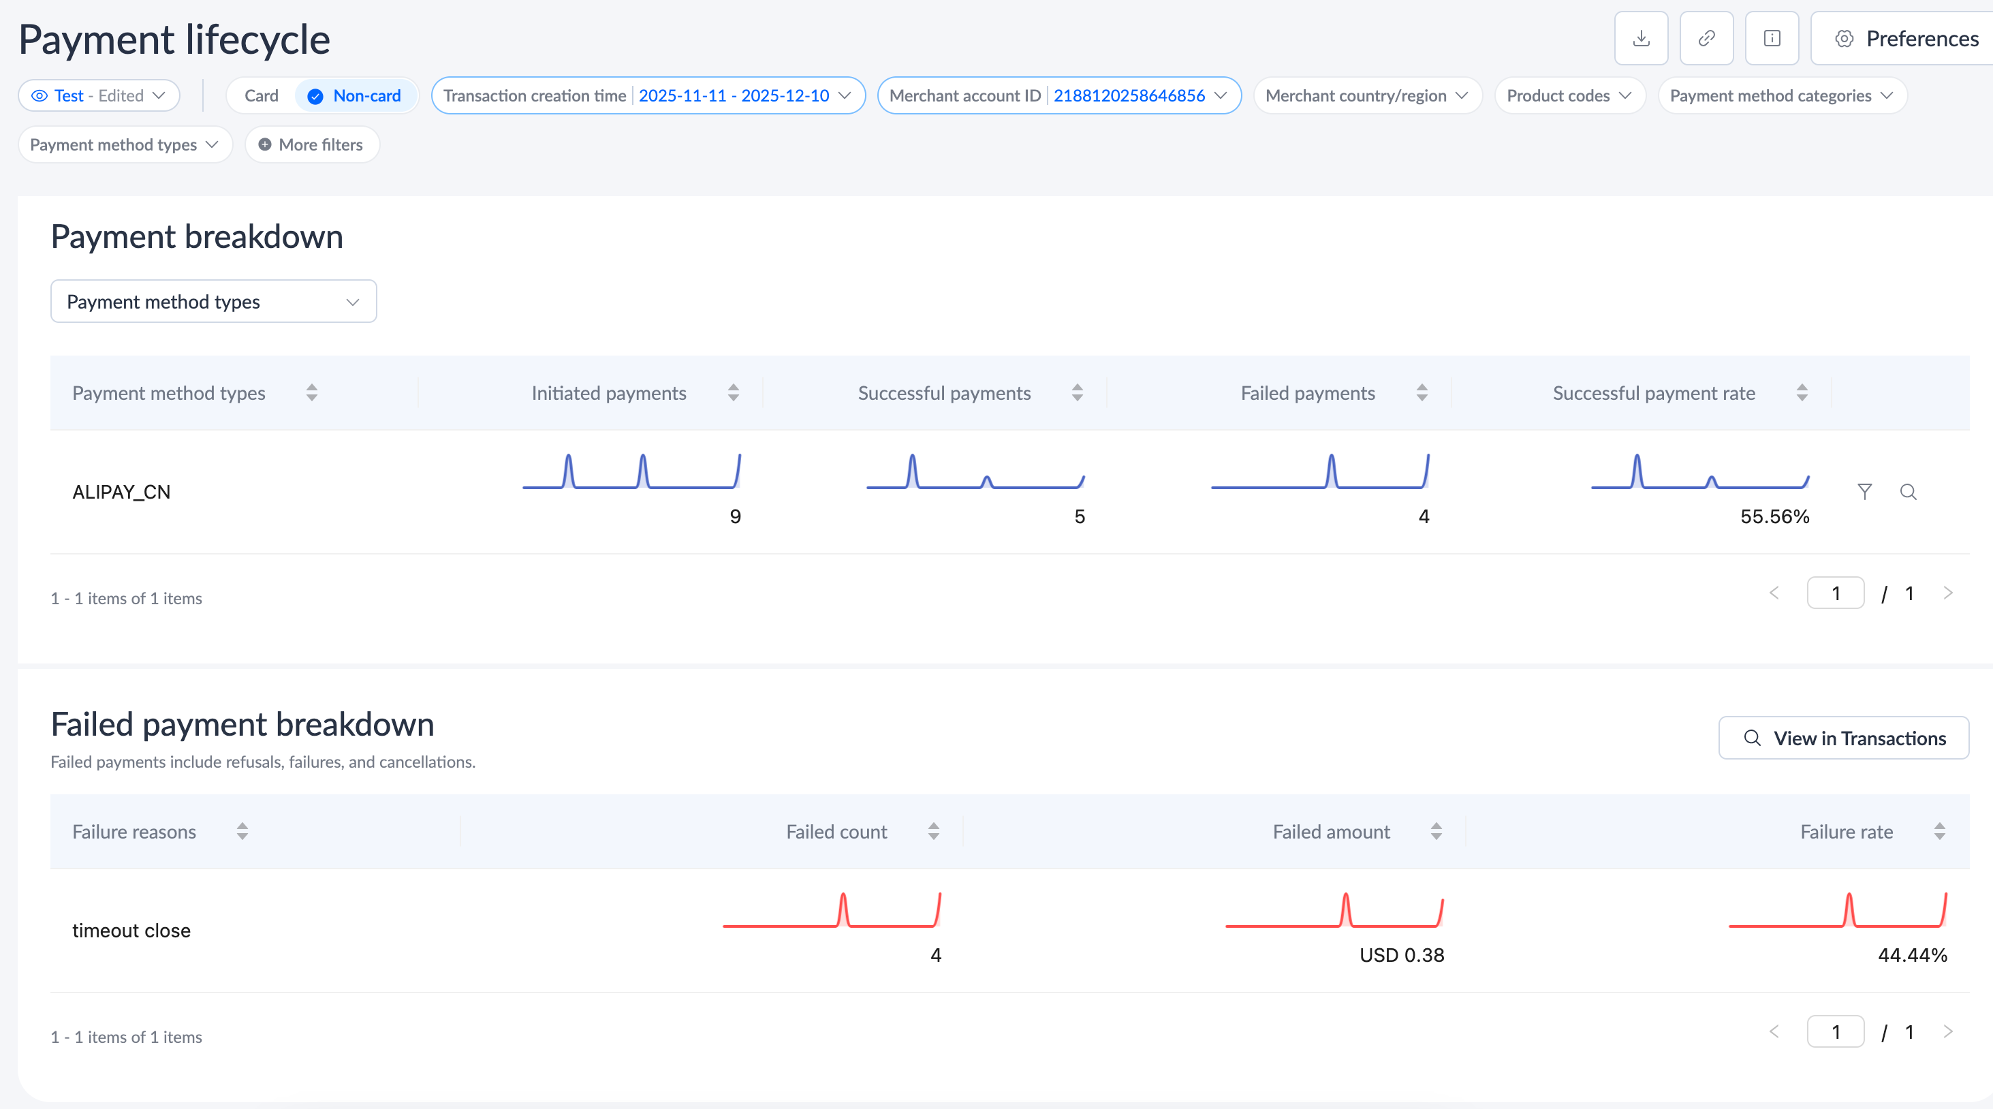Image resolution: width=1993 pixels, height=1109 pixels.
Task: Click the download report icon
Action: coord(1640,39)
